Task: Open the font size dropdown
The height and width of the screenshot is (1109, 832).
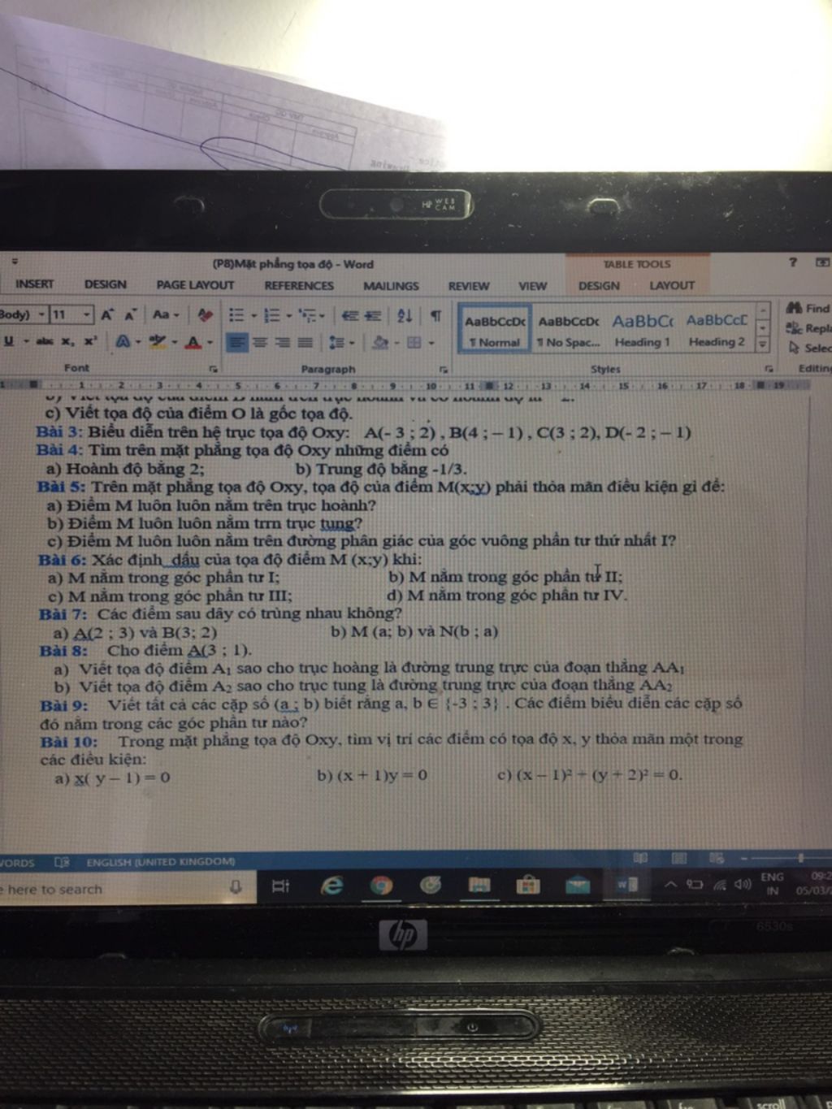Action: click(x=86, y=314)
